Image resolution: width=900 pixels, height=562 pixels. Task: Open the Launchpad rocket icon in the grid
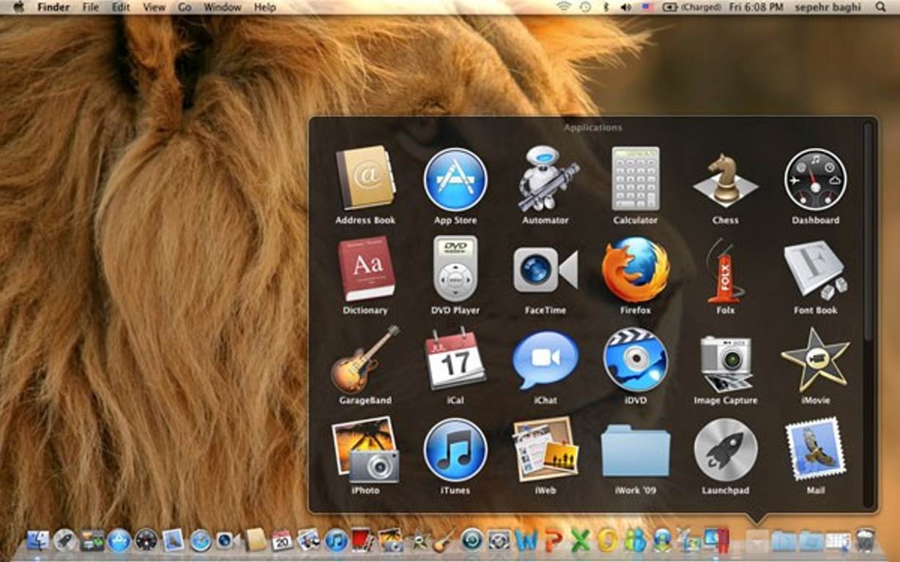[x=725, y=450]
